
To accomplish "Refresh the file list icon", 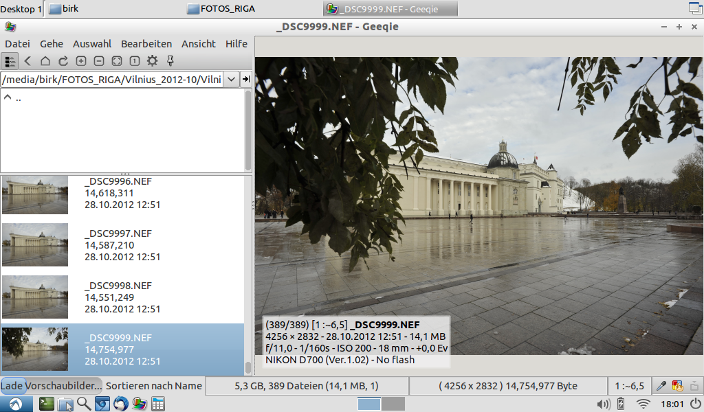I will pyautogui.click(x=63, y=61).
